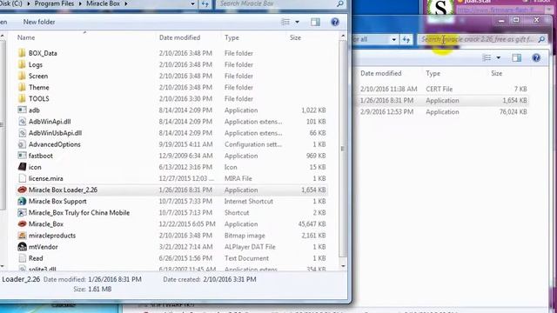Refresh the background Explorer window address
This screenshot has height=313, width=557.
406,39
